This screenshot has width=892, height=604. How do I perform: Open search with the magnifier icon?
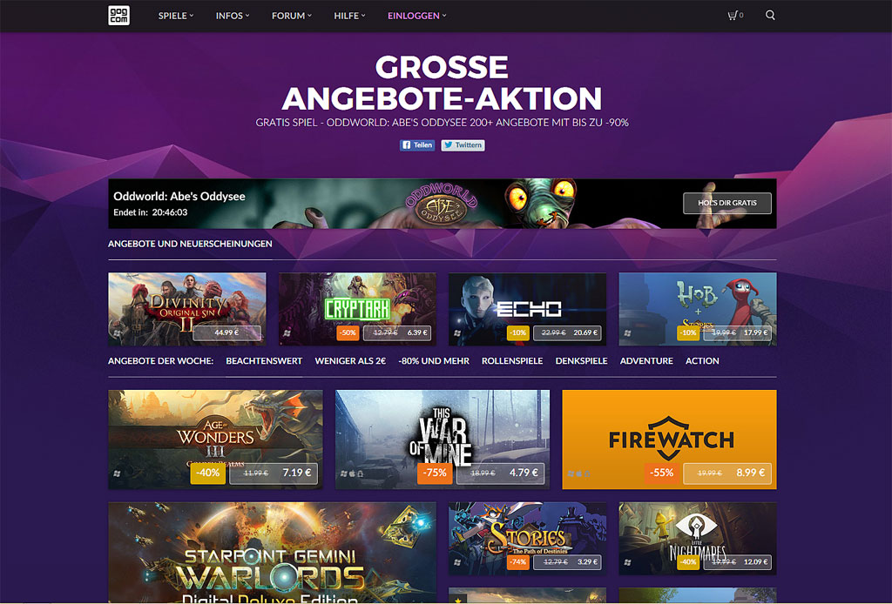pyautogui.click(x=770, y=16)
